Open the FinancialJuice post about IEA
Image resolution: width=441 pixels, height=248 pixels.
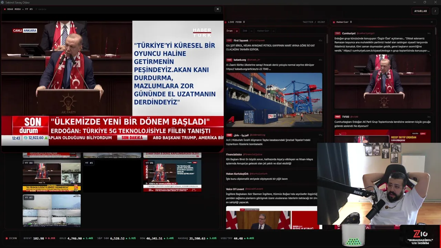pos(274,159)
